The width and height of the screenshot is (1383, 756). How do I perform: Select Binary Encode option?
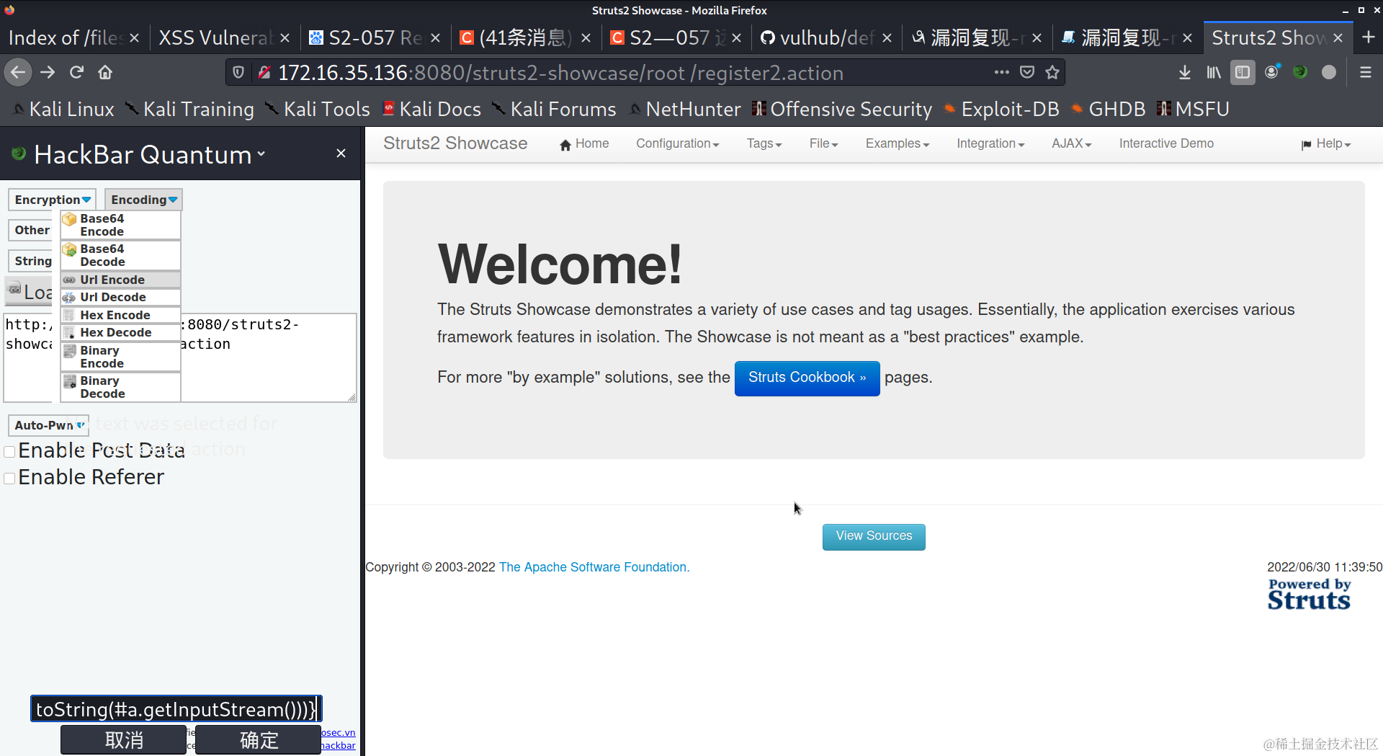click(x=120, y=357)
